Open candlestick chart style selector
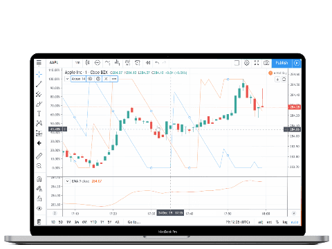 (x=88, y=62)
